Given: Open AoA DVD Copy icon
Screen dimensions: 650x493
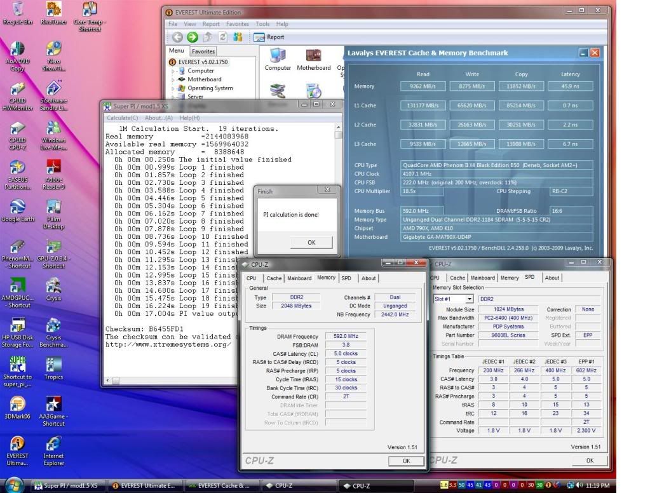Looking at the screenshot, I should pyautogui.click(x=17, y=57).
